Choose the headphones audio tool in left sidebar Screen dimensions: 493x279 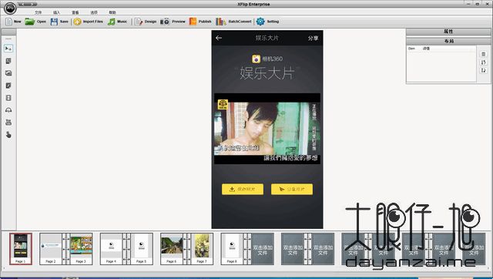point(8,110)
